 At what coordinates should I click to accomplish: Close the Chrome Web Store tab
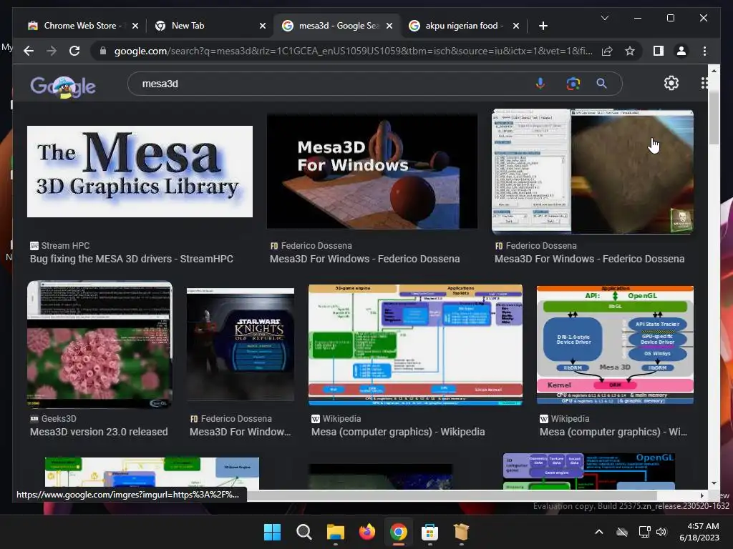(x=135, y=26)
